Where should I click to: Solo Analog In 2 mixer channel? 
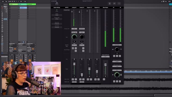(83, 79)
